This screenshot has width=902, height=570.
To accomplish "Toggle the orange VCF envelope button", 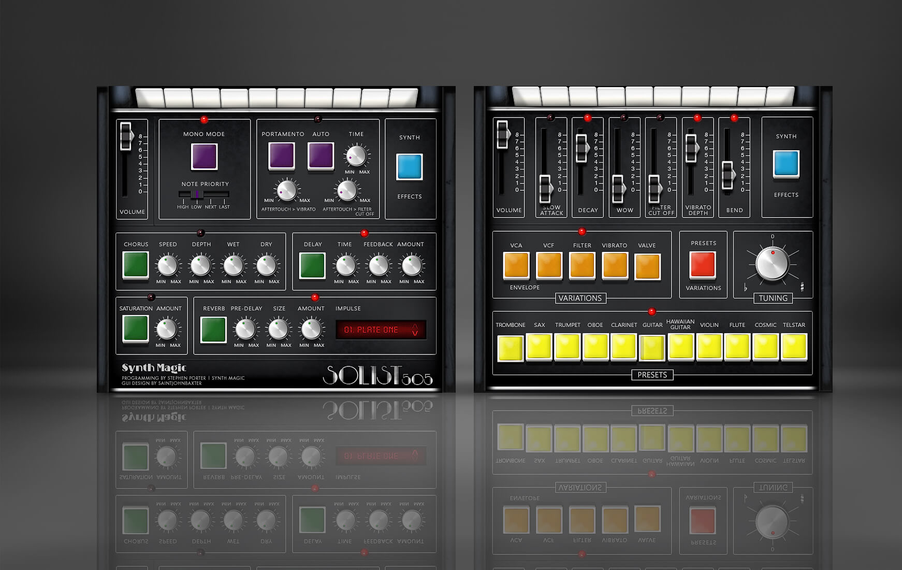I will coord(549,265).
